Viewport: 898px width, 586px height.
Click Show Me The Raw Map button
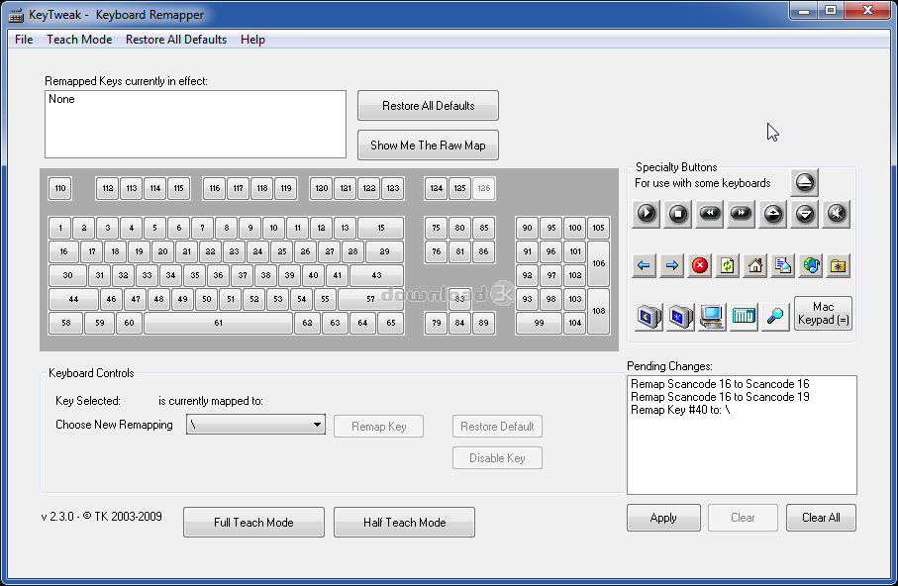pyautogui.click(x=428, y=145)
